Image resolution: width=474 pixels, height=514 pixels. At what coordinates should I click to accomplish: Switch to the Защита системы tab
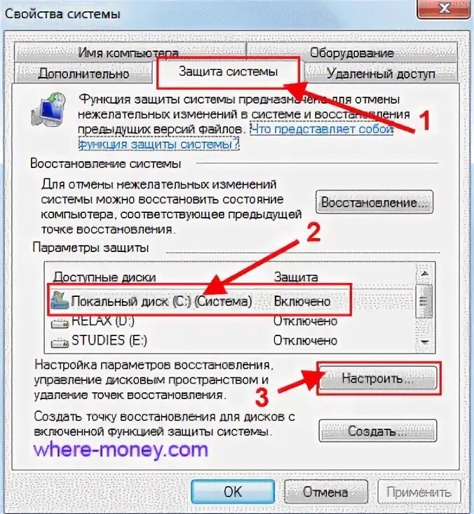coord(228,72)
